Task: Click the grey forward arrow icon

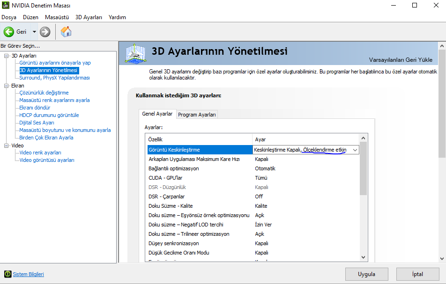Action: (45, 32)
